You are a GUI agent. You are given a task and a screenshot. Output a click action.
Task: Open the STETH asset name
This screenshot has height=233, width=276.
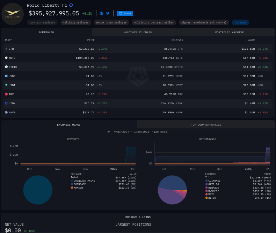click(13, 67)
